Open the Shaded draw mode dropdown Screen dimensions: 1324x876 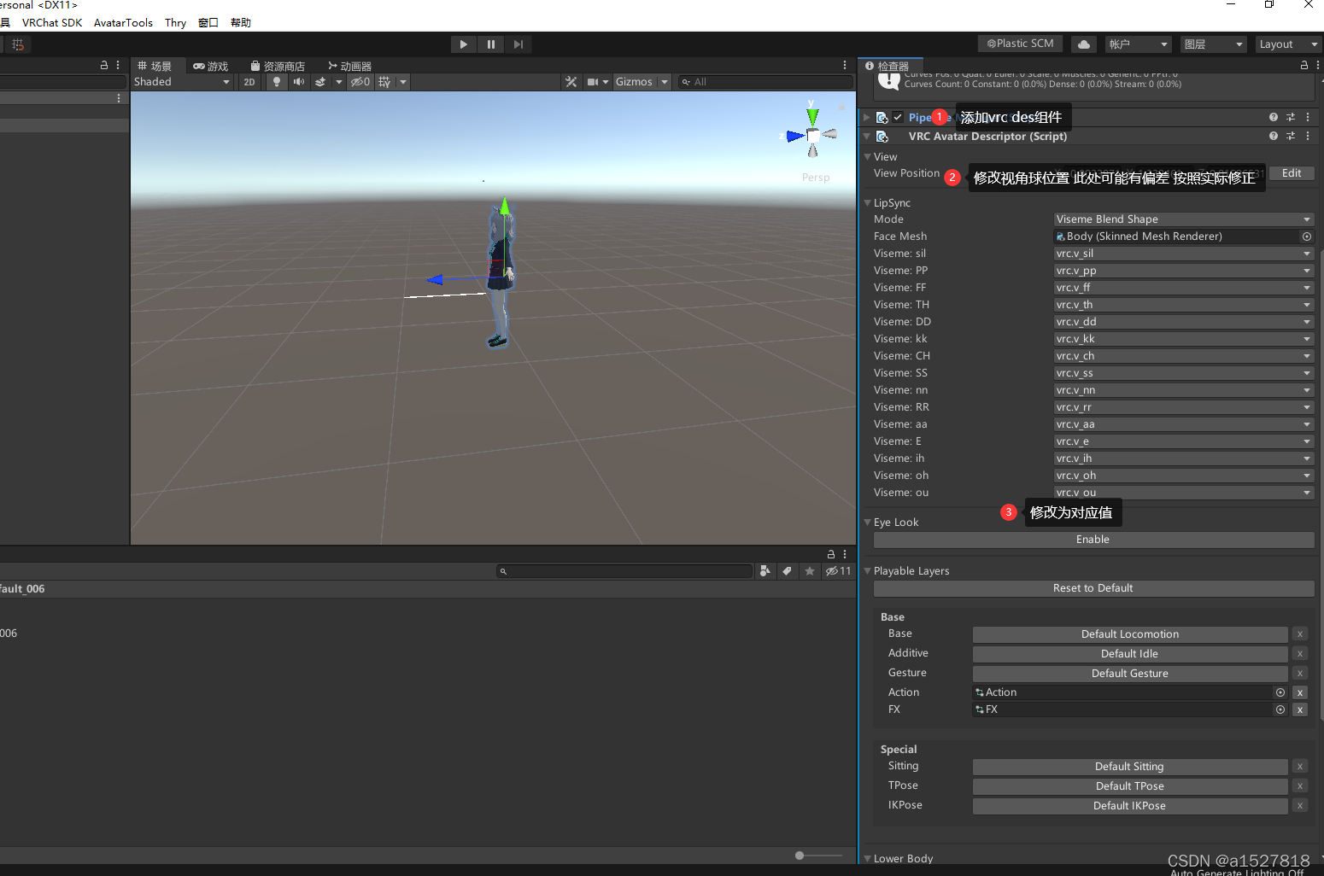(x=182, y=82)
